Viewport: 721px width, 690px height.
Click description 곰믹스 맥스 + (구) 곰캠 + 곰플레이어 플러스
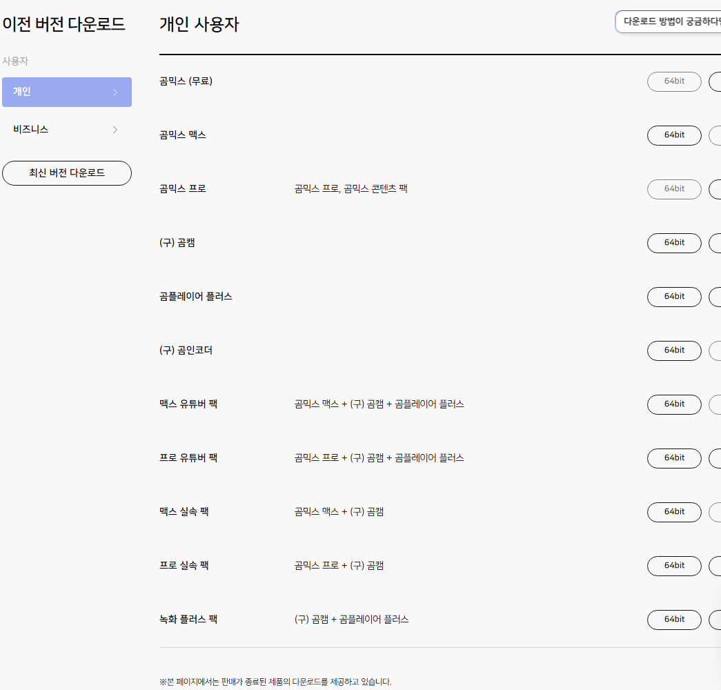click(379, 404)
